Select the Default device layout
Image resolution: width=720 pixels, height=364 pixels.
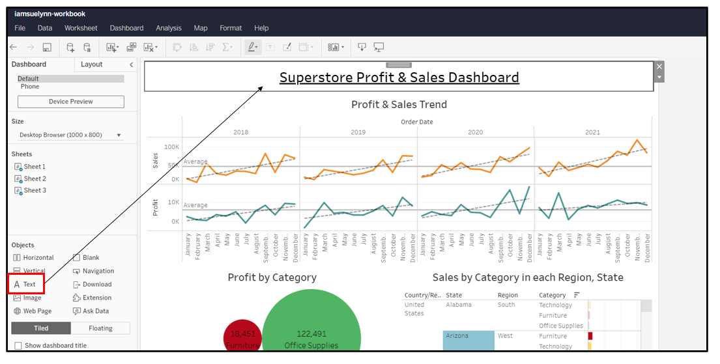click(71, 79)
